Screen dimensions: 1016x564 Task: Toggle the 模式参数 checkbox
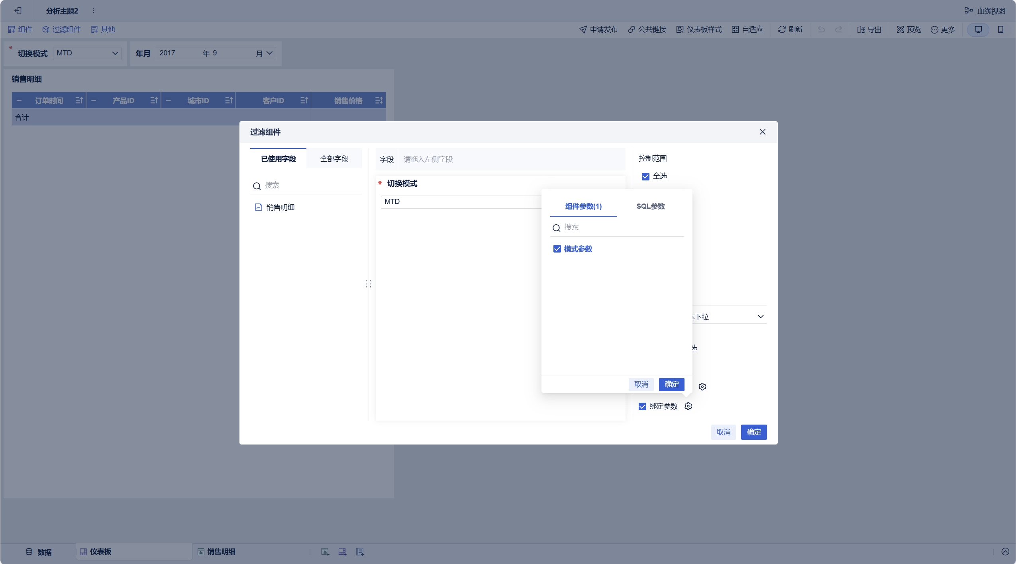click(557, 249)
